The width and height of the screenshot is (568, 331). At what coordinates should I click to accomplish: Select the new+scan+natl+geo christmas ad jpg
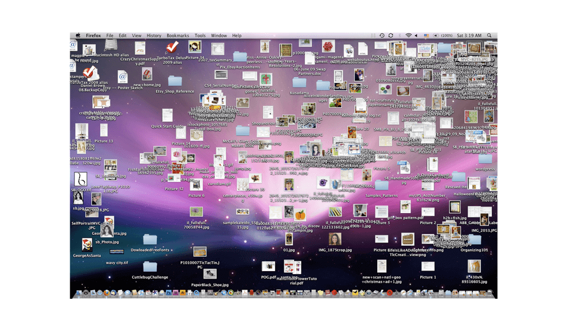tap(381, 267)
